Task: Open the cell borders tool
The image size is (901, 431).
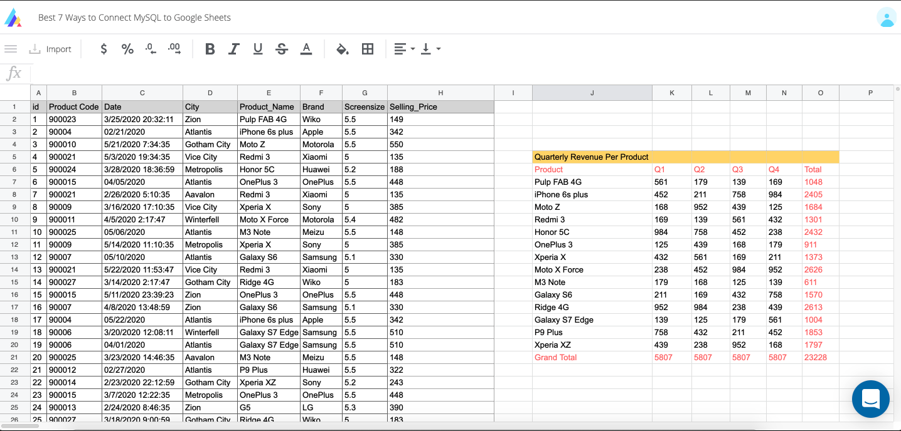Action: (x=368, y=49)
